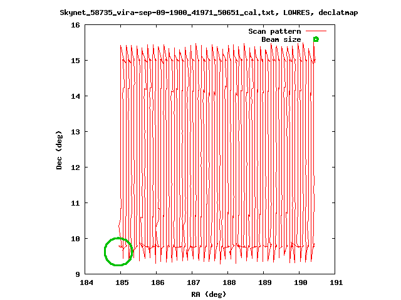Click the plot title with the Skynet filename

[209, 12]
